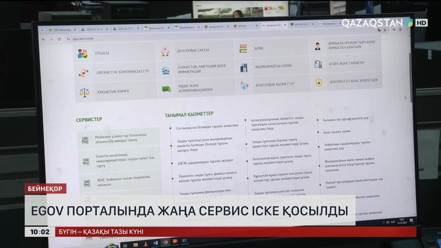Go forward in the browser
441x248 pixels.
point(51,39)
